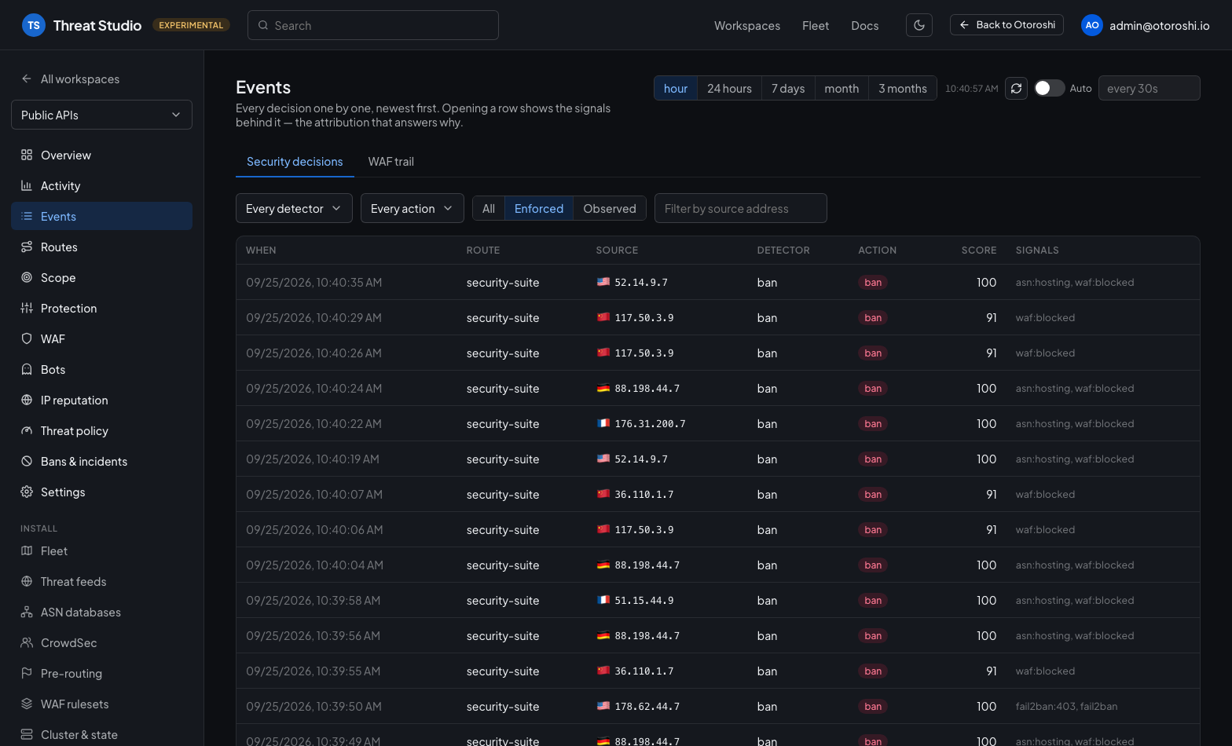Viewport: 1232px width, 746px height.
Task: Click the Bots icon in sidebar
Action: pyautogui.click(x=27, y=369)
